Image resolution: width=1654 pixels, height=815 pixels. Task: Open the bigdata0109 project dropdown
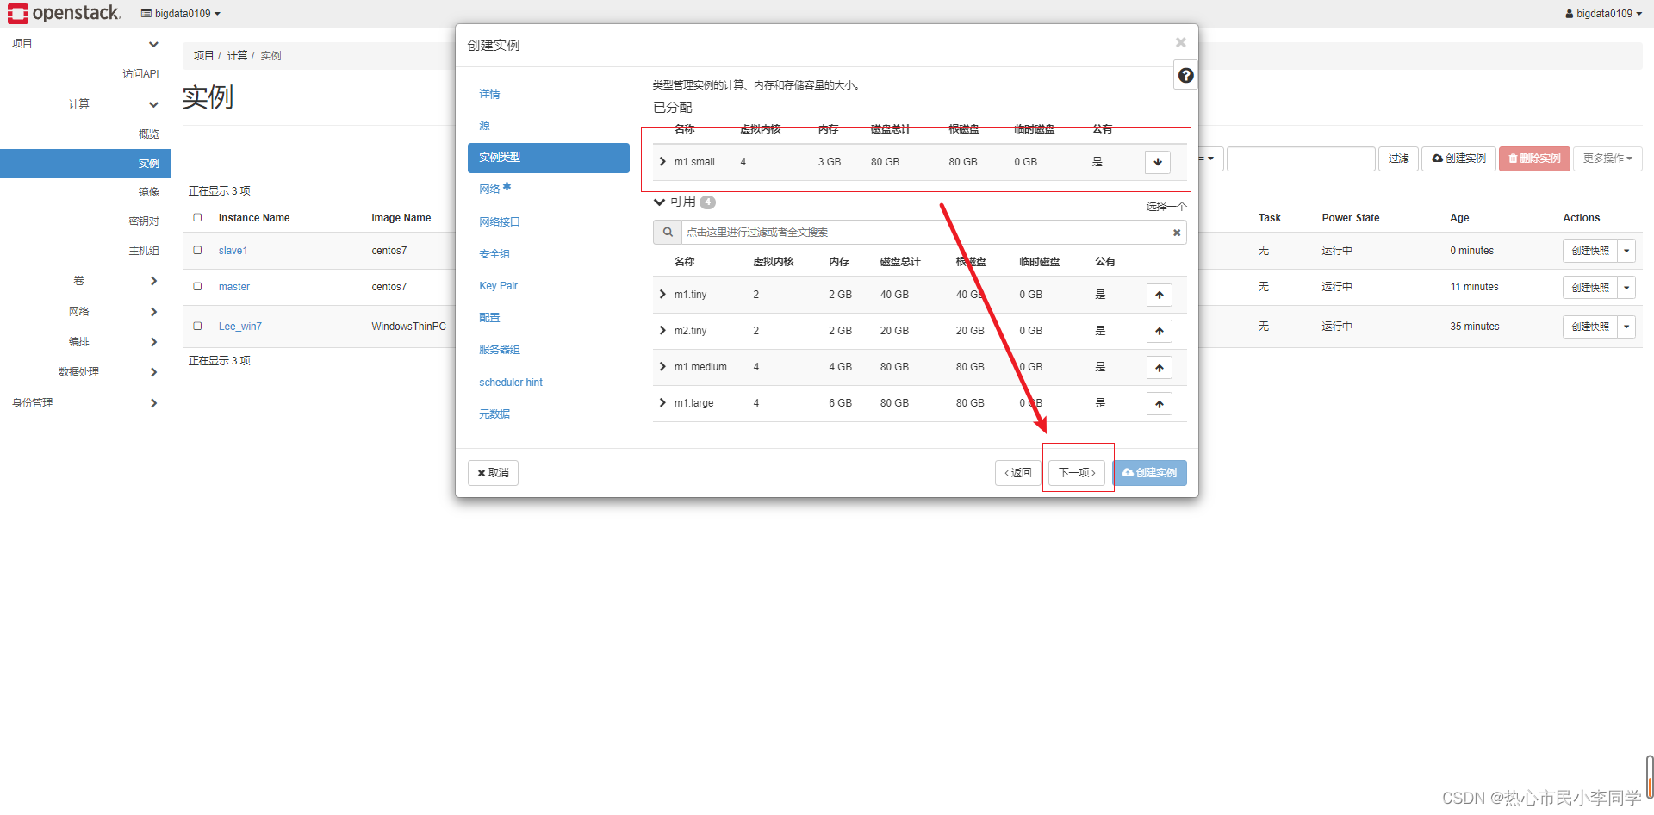pos(181,14)
